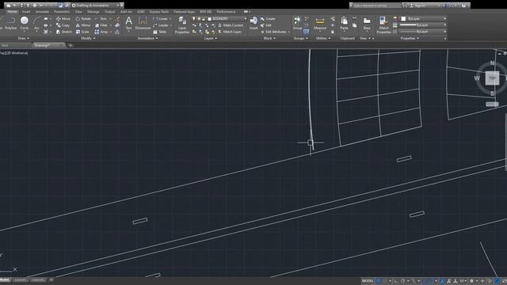Activate the Copy command
This screenshot has height=285, width=507.
pyautogui.click(x=63, y=25)
